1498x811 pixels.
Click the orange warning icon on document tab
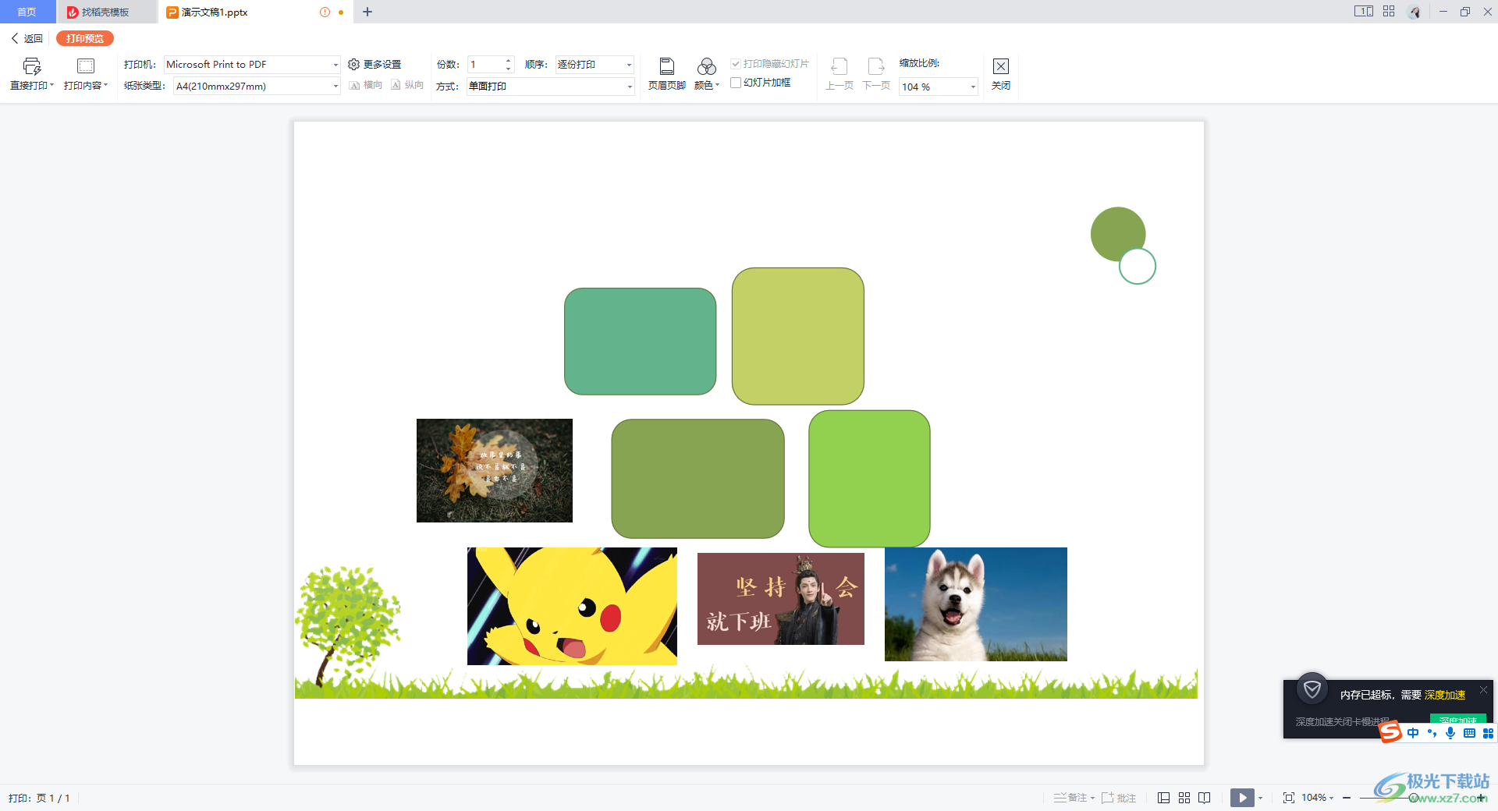tap(325, 12)
